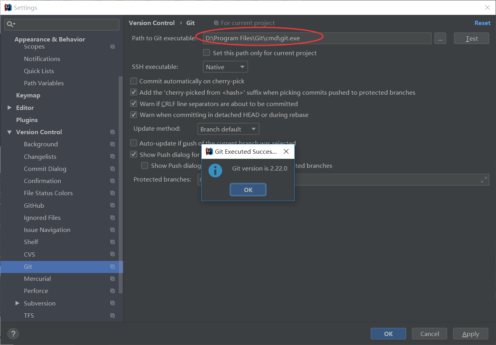496x345 pixels.
Task: Enable 'Commit automatically on cherry-pick'
Action: [x=133, y=81]
